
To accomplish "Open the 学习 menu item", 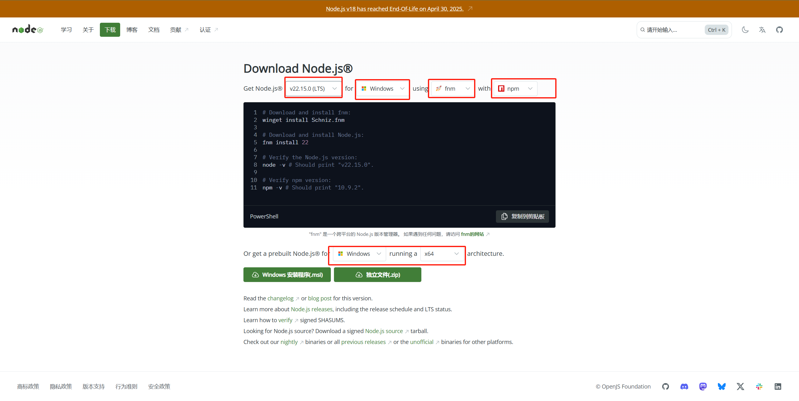I will tap(66, 30).
